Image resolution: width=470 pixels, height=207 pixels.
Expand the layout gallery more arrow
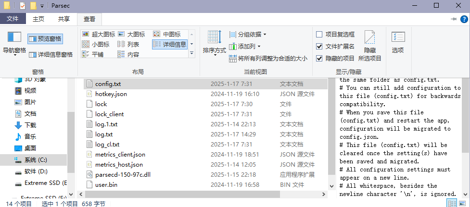tap(192, 53)
